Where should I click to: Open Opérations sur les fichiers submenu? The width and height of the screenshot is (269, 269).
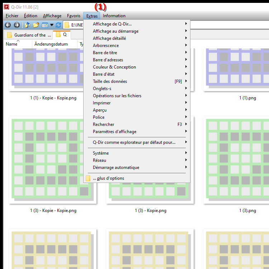137,96
